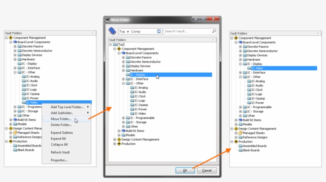Expand Discrete Passive in Move Folder tree
Image resolution: width=326 pixels, height=182 pixels.
(123, 57)
